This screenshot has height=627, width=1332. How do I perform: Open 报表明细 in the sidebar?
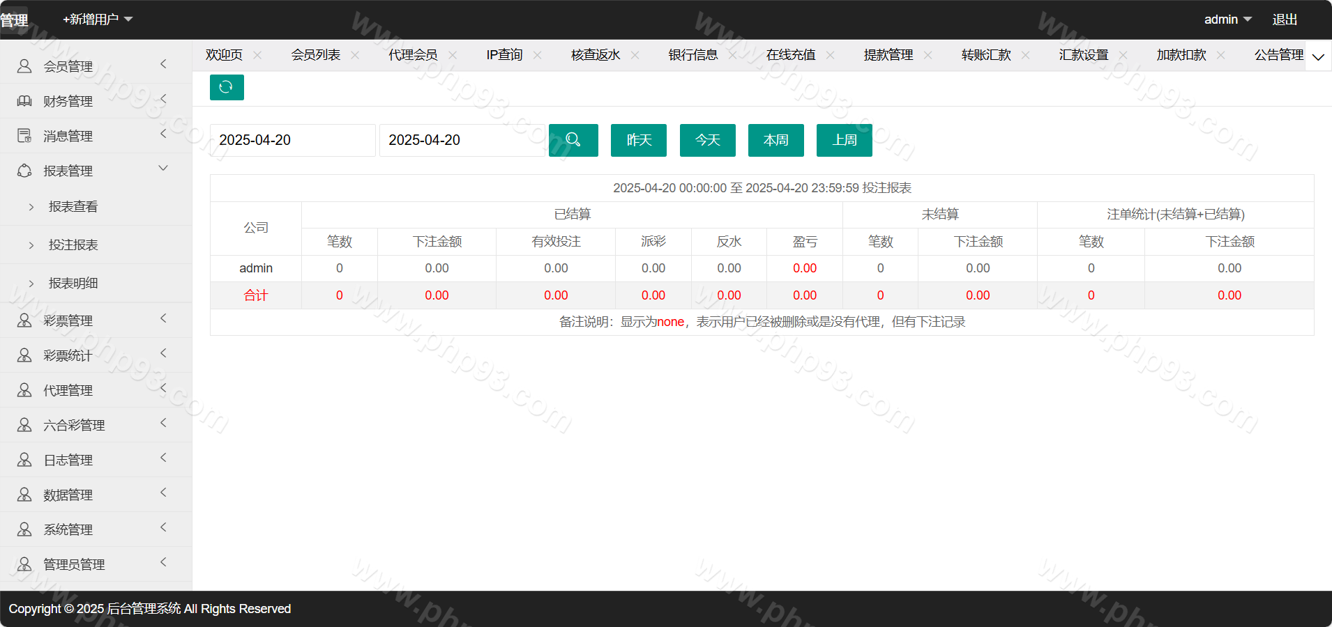tap(73, 284)
